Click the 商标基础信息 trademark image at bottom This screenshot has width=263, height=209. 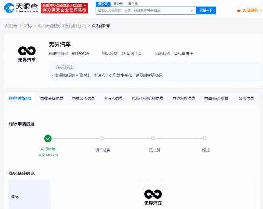(x=153, y=197)
